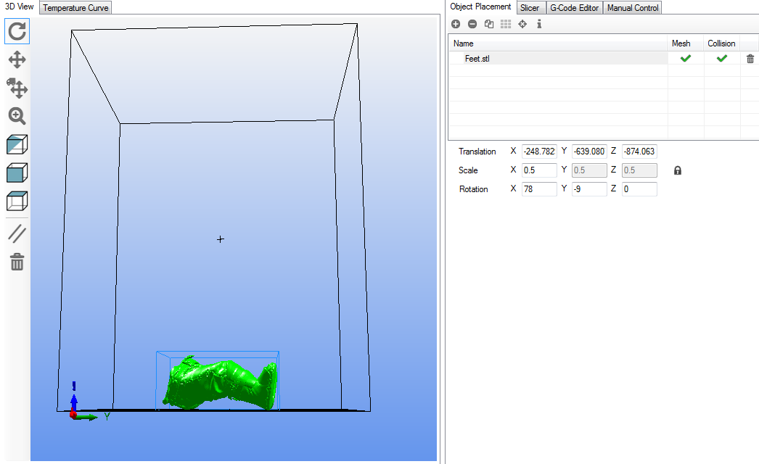Delete Feet.stl using row trash icon
Image resolution: width=759 pixels, height=464 pixels.
[x=750, y=59]
